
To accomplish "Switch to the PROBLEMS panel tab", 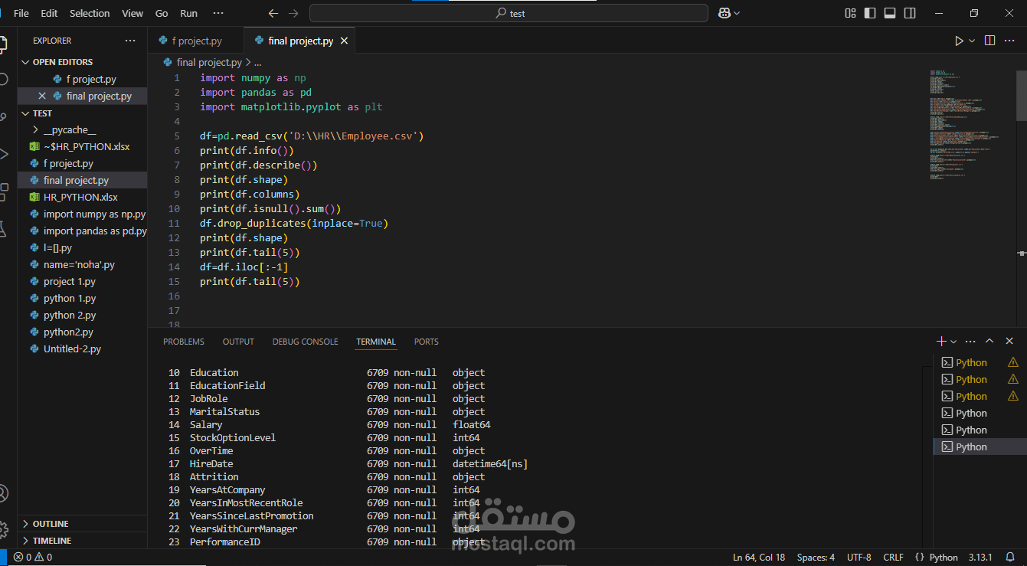I will [184, 342].
